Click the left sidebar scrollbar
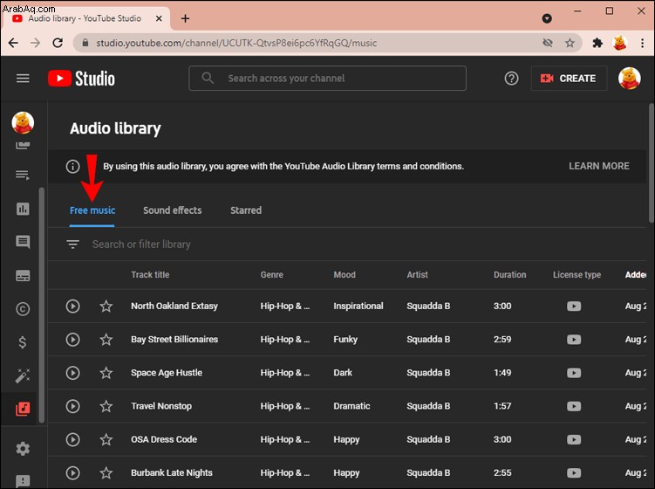The height and width of the screenshot is (489, 655). [x=41, y=305]
